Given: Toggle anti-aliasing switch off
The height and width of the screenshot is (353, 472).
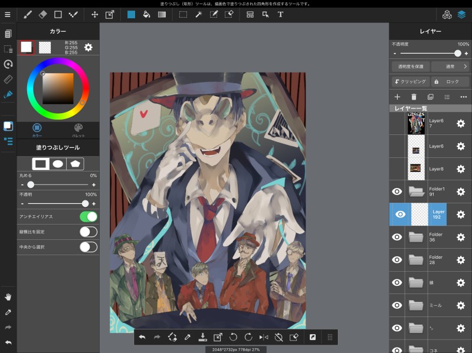Looking at the screenshot, I should (88, 216).
